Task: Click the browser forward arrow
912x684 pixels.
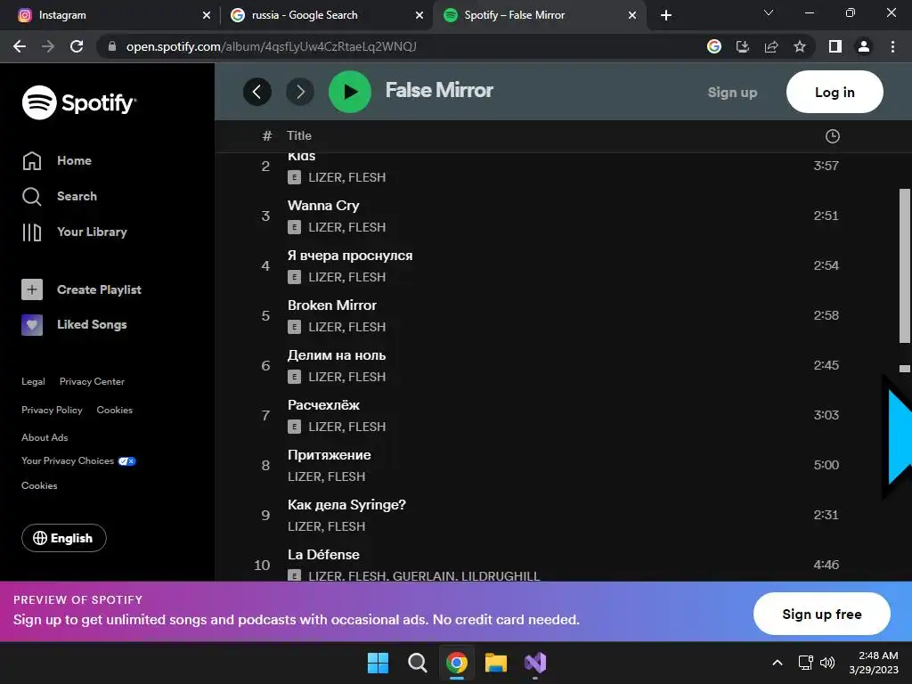Action: [48, 46]
